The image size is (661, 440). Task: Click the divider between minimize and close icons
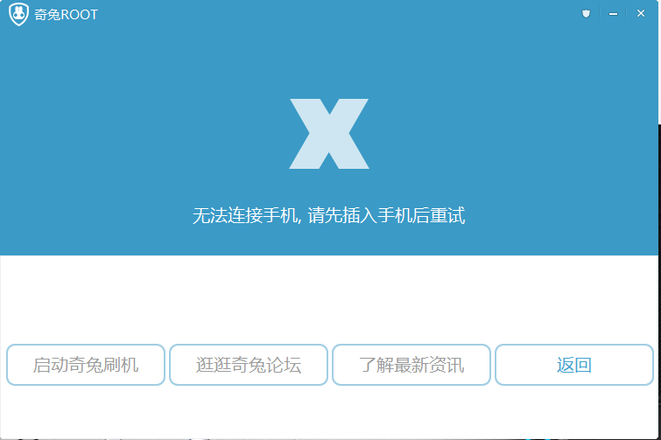[x=627, y=14]
